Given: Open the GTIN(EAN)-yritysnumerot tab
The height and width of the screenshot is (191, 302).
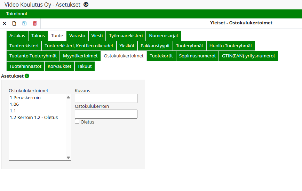Looking at the screenshot, I should coord(248,56).
